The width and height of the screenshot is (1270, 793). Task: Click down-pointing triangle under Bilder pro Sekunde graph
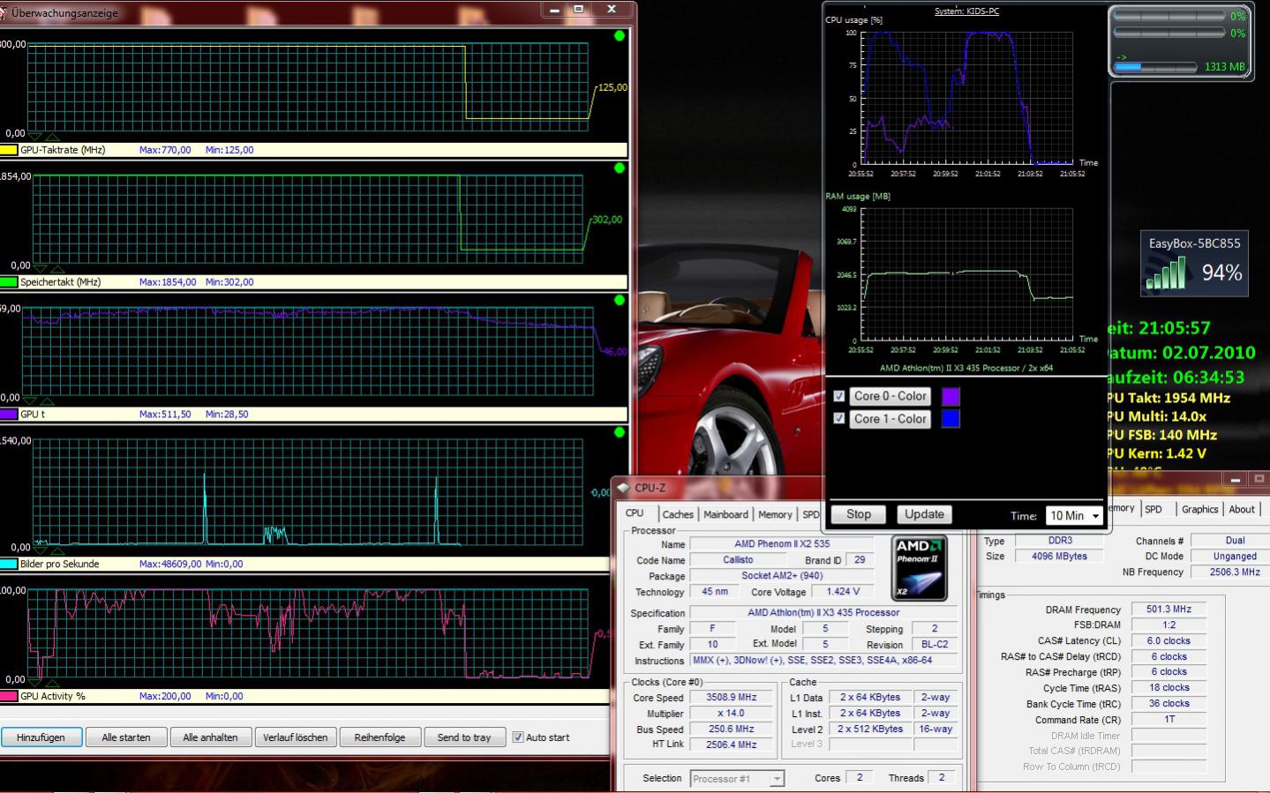[41, 550]
